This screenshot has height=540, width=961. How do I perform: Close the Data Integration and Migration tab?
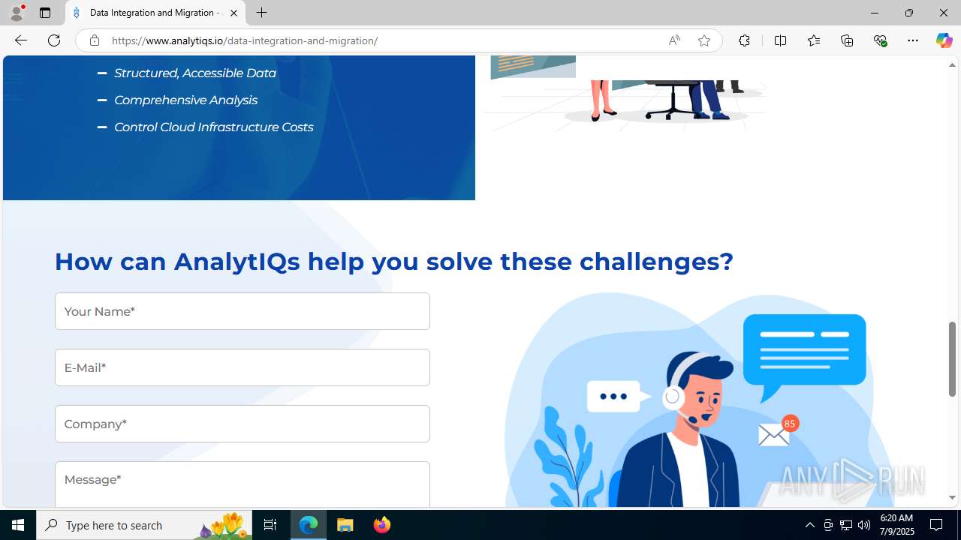pyautogui.click(x=233, y=13)
